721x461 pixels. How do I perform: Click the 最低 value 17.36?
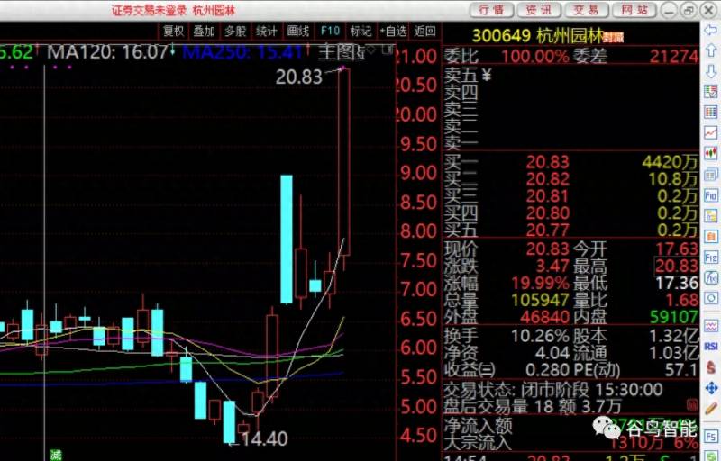coord(677,283)
